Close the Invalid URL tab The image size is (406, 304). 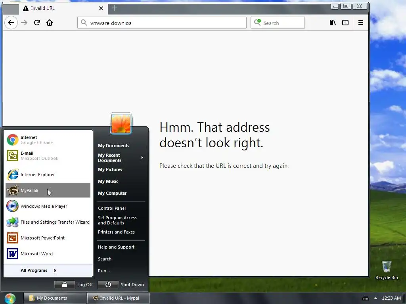click(101, 8)
